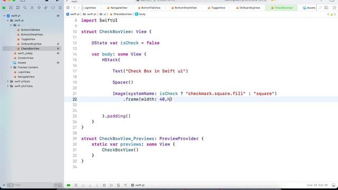
Task: Open swift_ytApp file in navigator
Action: pyautogui.click(x=25, y=53)
